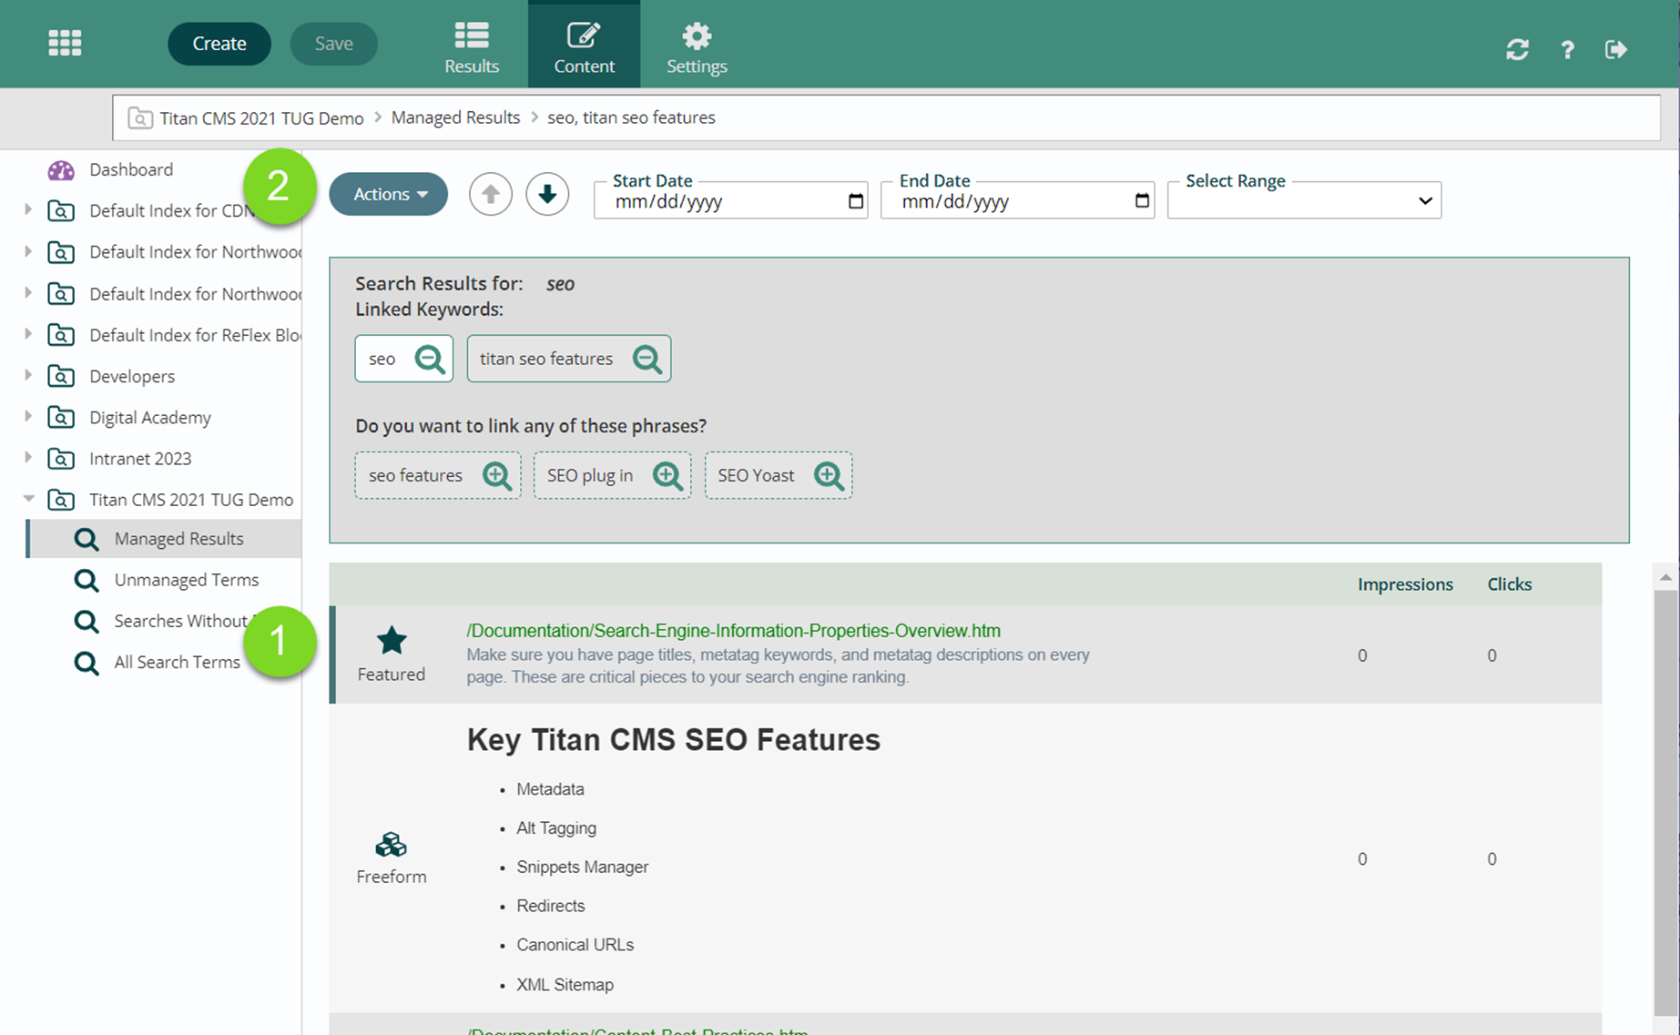Expand the Developers tree node
The height and width of the screenshot is (1035, 1680).
point(27,375)
